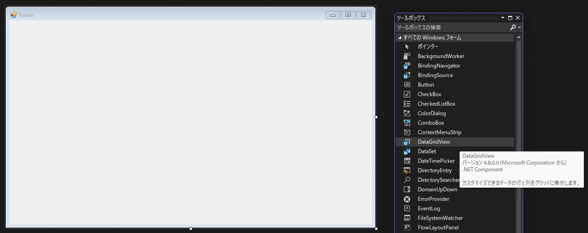This screenshot has height=233, width=588.
Task: Click the toolbox scrollbar up arrow
Action: [519, 38]
